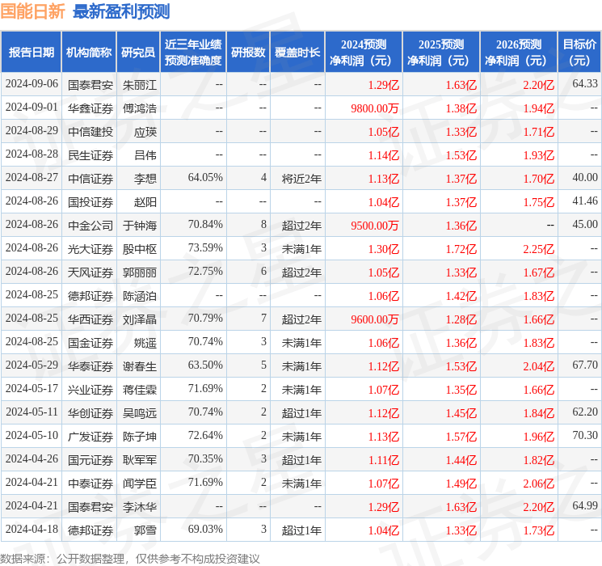This screenshot has width=602, height=566.
Task: Click institution 华鑫证券
Action: pyautogui.click(x=91, y=108)
